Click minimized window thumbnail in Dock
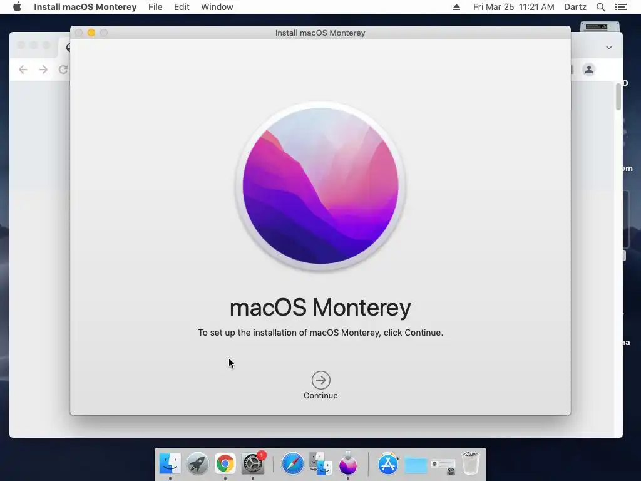This screenshot has width=641, height=481. pos(443,466)
